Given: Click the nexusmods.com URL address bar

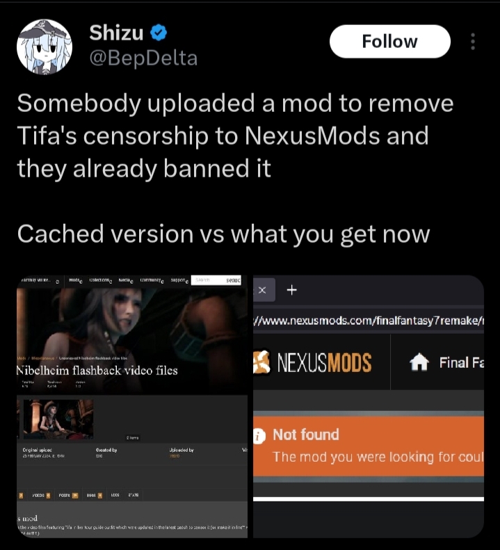Looking at the screenshot, I should [369, 321].
